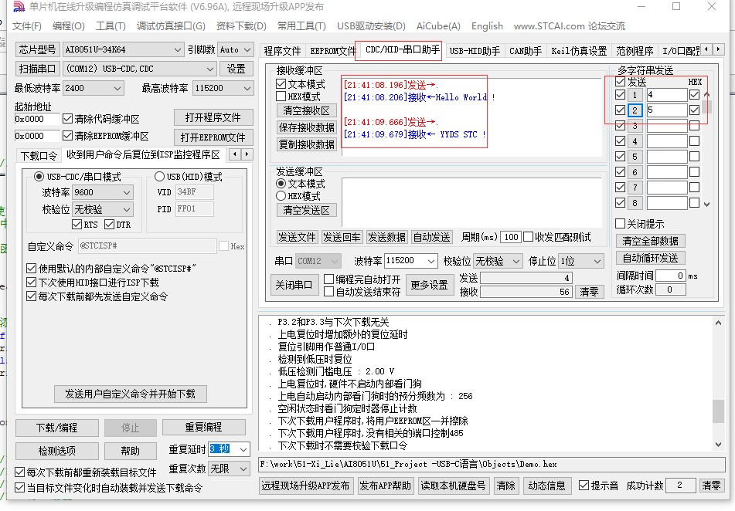The height and width of the screenshot is (511, 735).
Task: Click 远程现场升级APP发布 button
Action: [305, 486]
